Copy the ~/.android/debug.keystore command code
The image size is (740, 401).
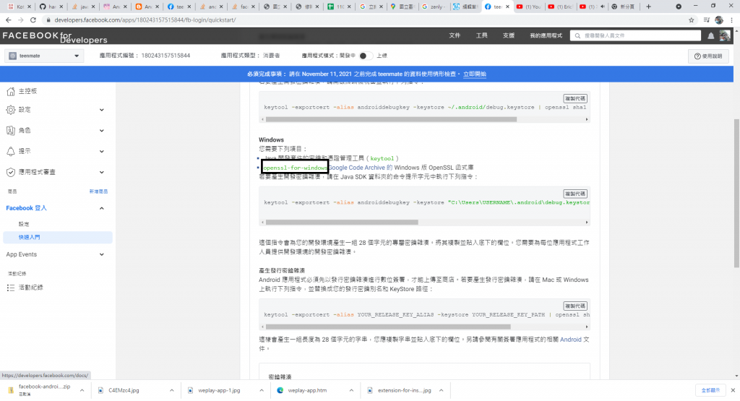tap(575, 98)
